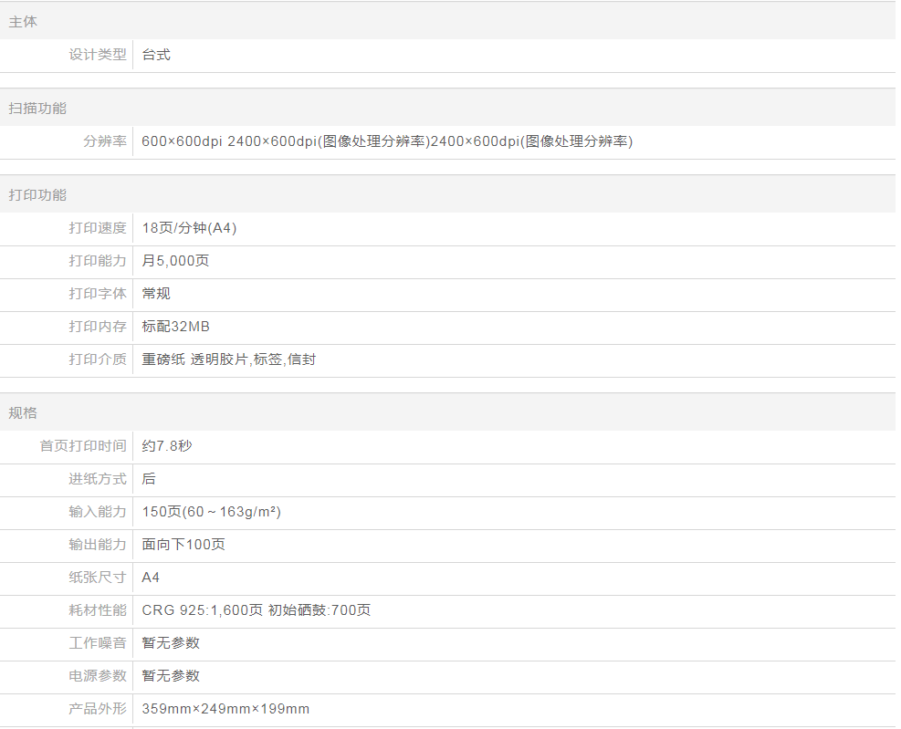The width and height of the screenshot is (901, 729).
Task: Click the 标配32MB memory value
Action: [x=175, y=327]
